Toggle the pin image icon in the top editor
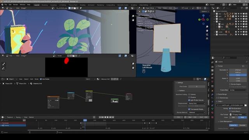 click(81, 8)
